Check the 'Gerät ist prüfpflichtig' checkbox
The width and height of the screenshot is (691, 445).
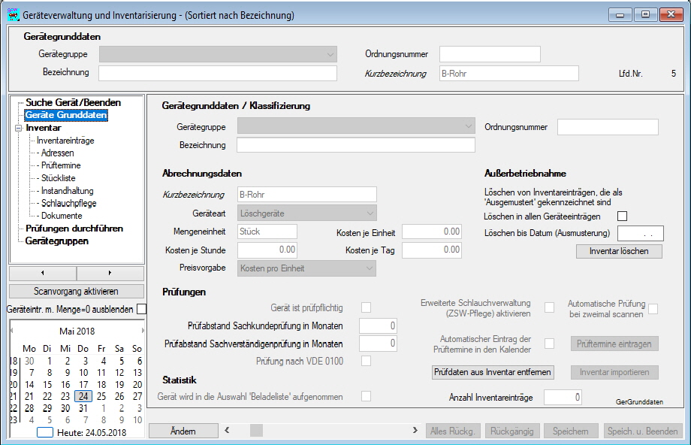point(367,307)
